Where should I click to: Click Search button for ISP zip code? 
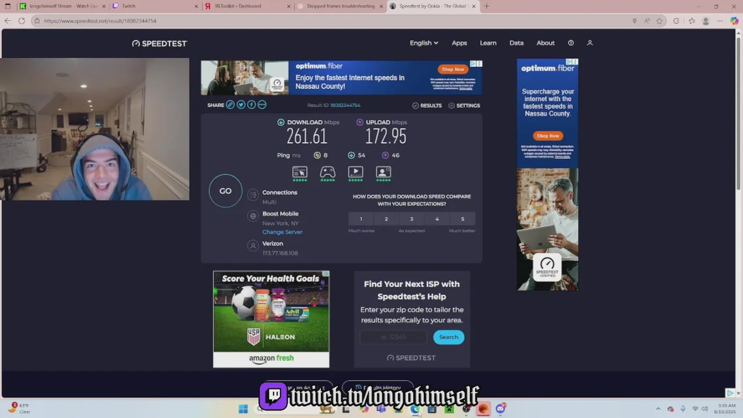click(449, 337)
